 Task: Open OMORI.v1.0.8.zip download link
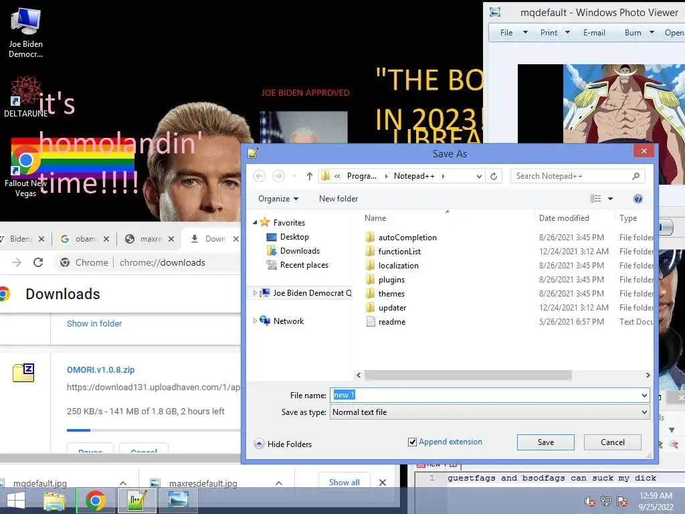100,369
